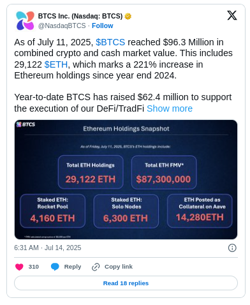Open the 6:31 AM Jul 14, 2025 timestamp
Viewport: 250px width, 305px height.
(48, 248)
